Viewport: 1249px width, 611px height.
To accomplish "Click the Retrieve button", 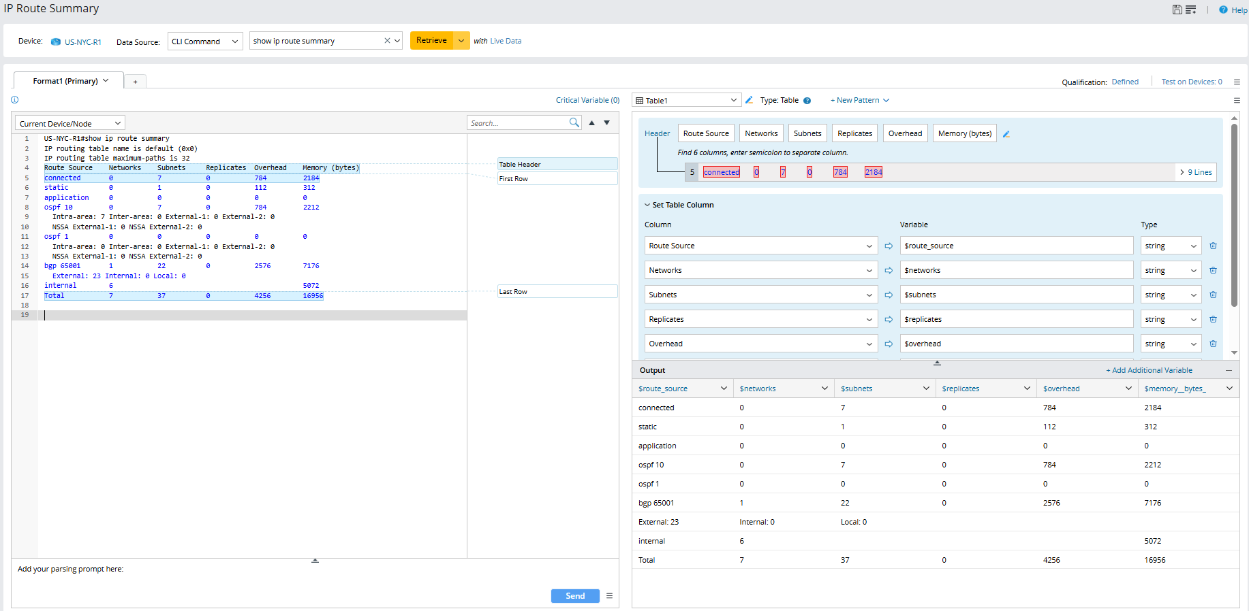I will coord(431,41).
